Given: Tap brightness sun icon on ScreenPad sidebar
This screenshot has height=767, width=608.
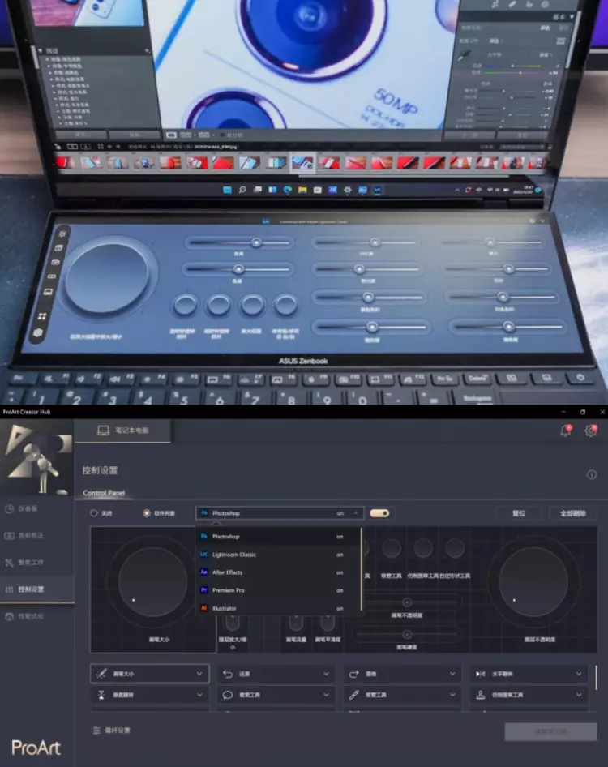Looking at the screenshot, I should (x=62, y=234).
